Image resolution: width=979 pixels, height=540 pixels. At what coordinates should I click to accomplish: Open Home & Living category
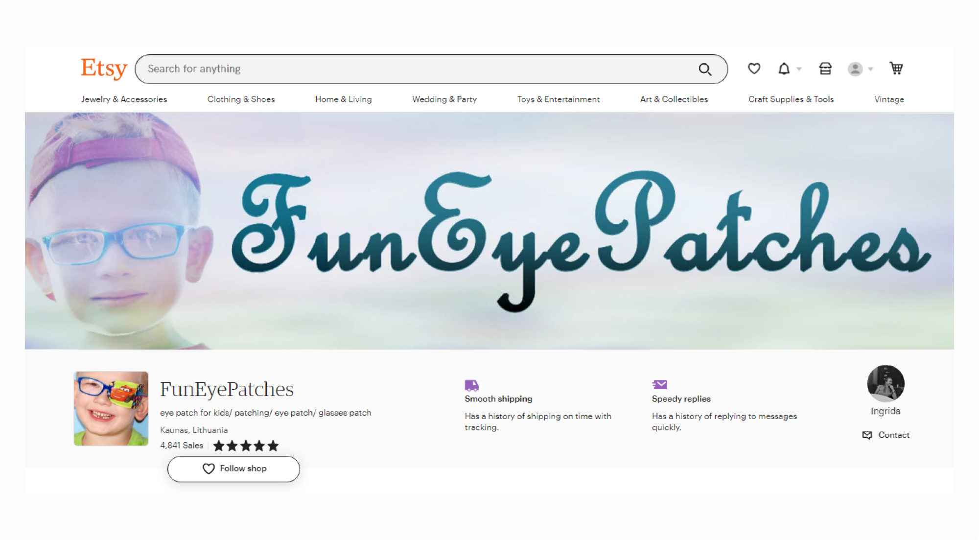pos(343,99)
